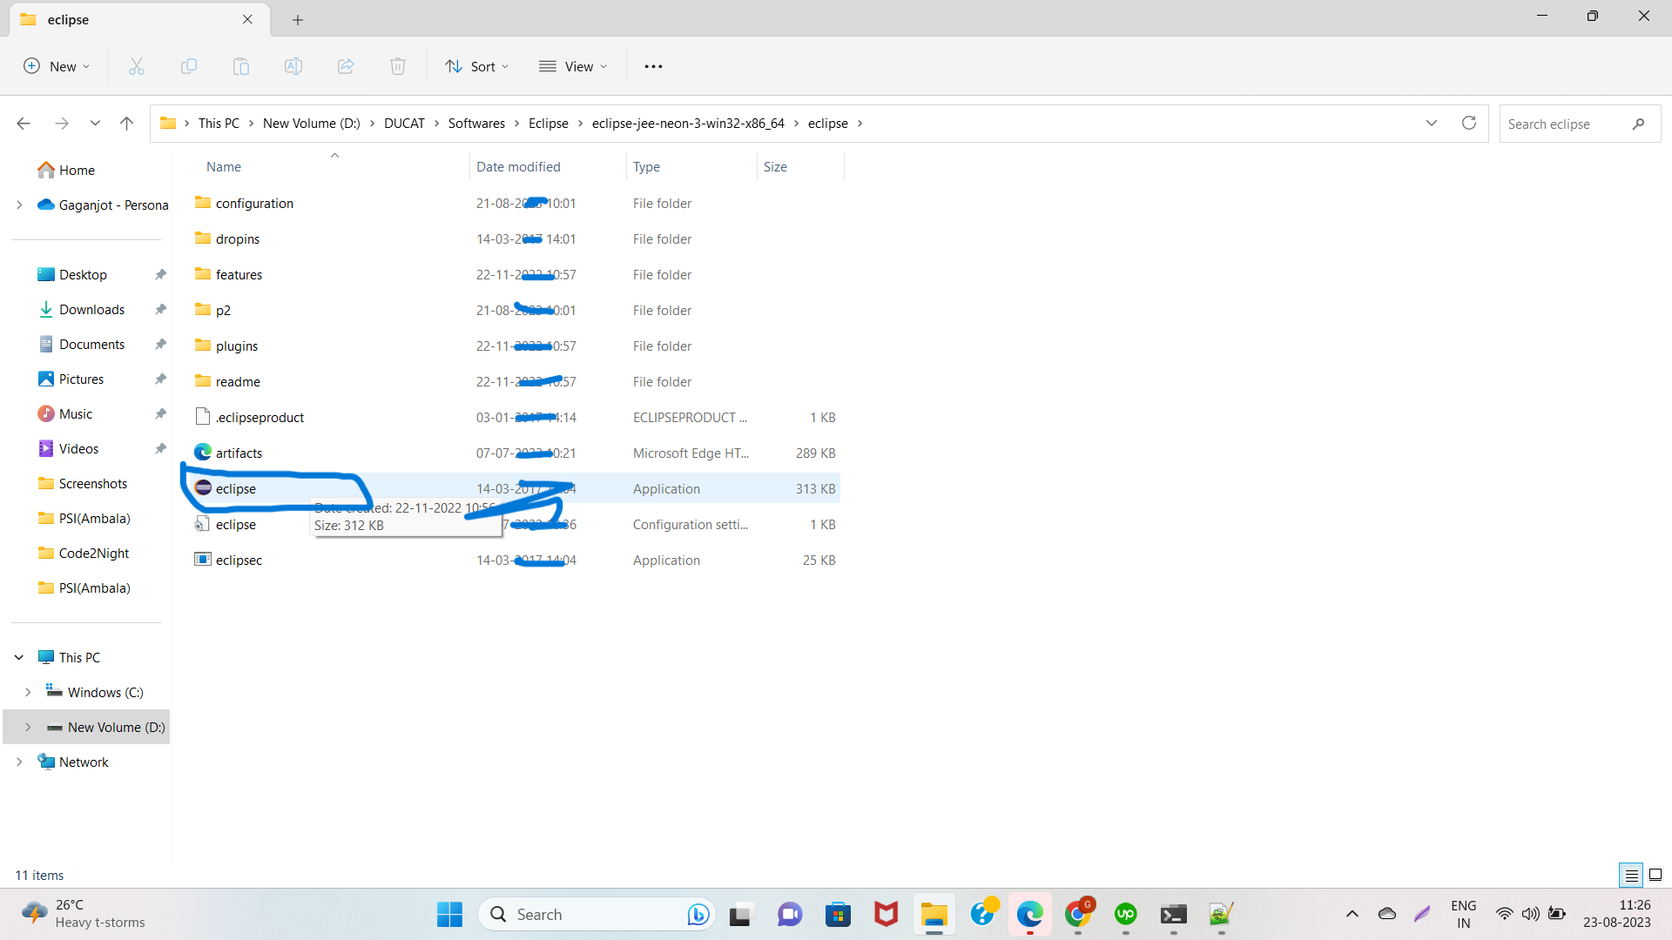Select the configuration folder
1672x940 pixels.
[514, 204]
